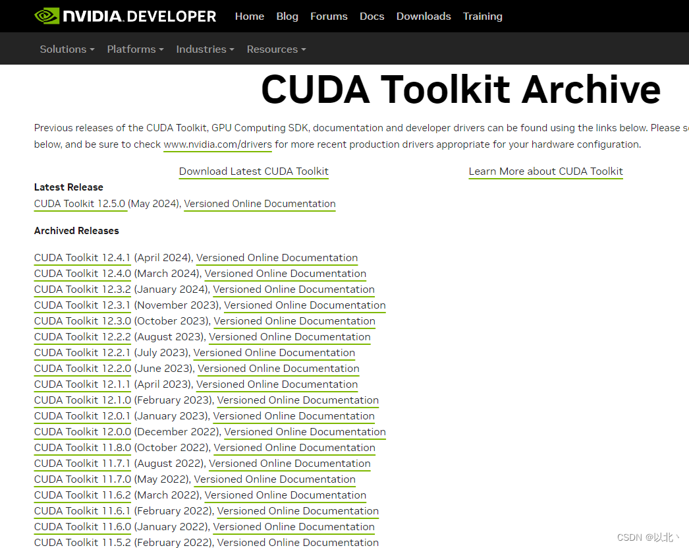Open documentation for CUDA 12.2.1
Viewport: 689px width, 548px height.
point(274,353)
